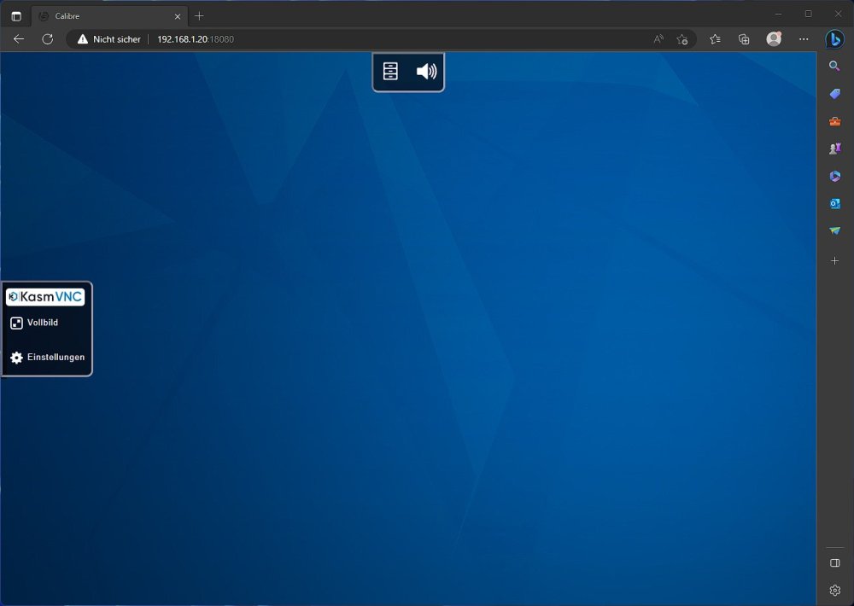Open the collections icon
Image resolution: width=854 pixels, height=606 pixels.
click(x=744, y=39)
